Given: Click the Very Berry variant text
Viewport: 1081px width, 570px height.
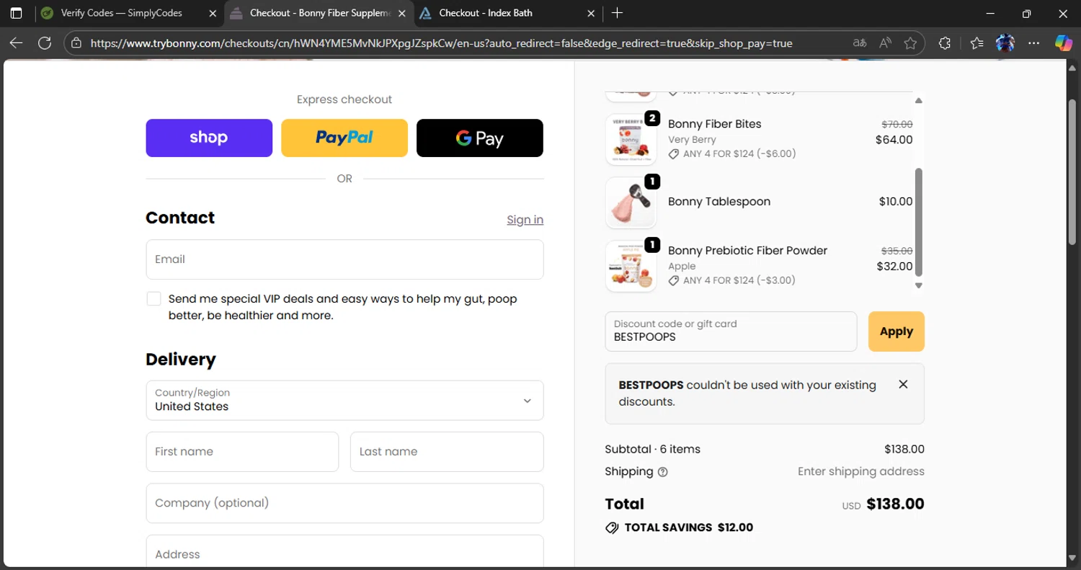Looking at the screenshot, I should coord(692,140).
